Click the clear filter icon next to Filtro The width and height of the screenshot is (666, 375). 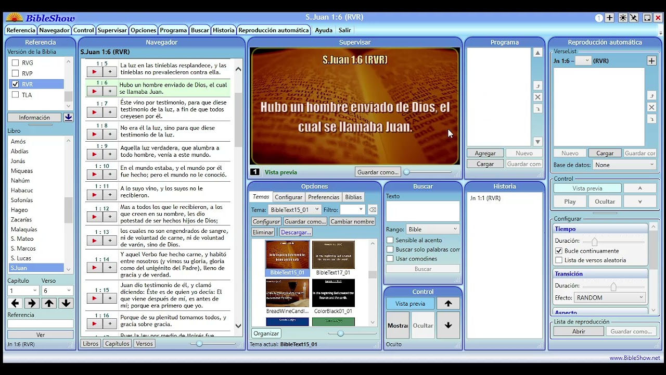373,209
